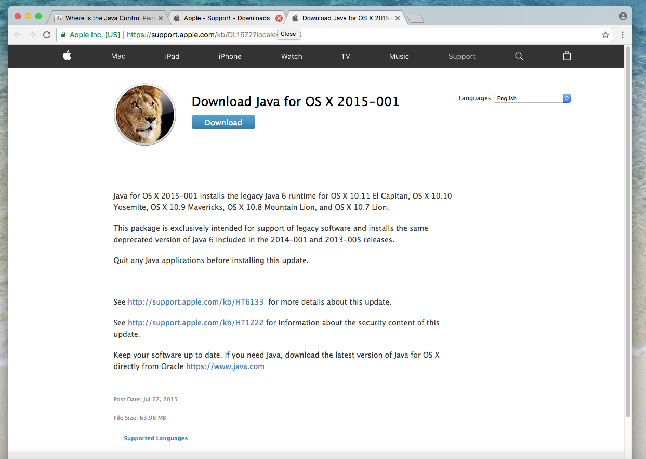Switch to the Where is the Java Control Panel tab
This screenshot has width=646, height=459.
[110, 18]
